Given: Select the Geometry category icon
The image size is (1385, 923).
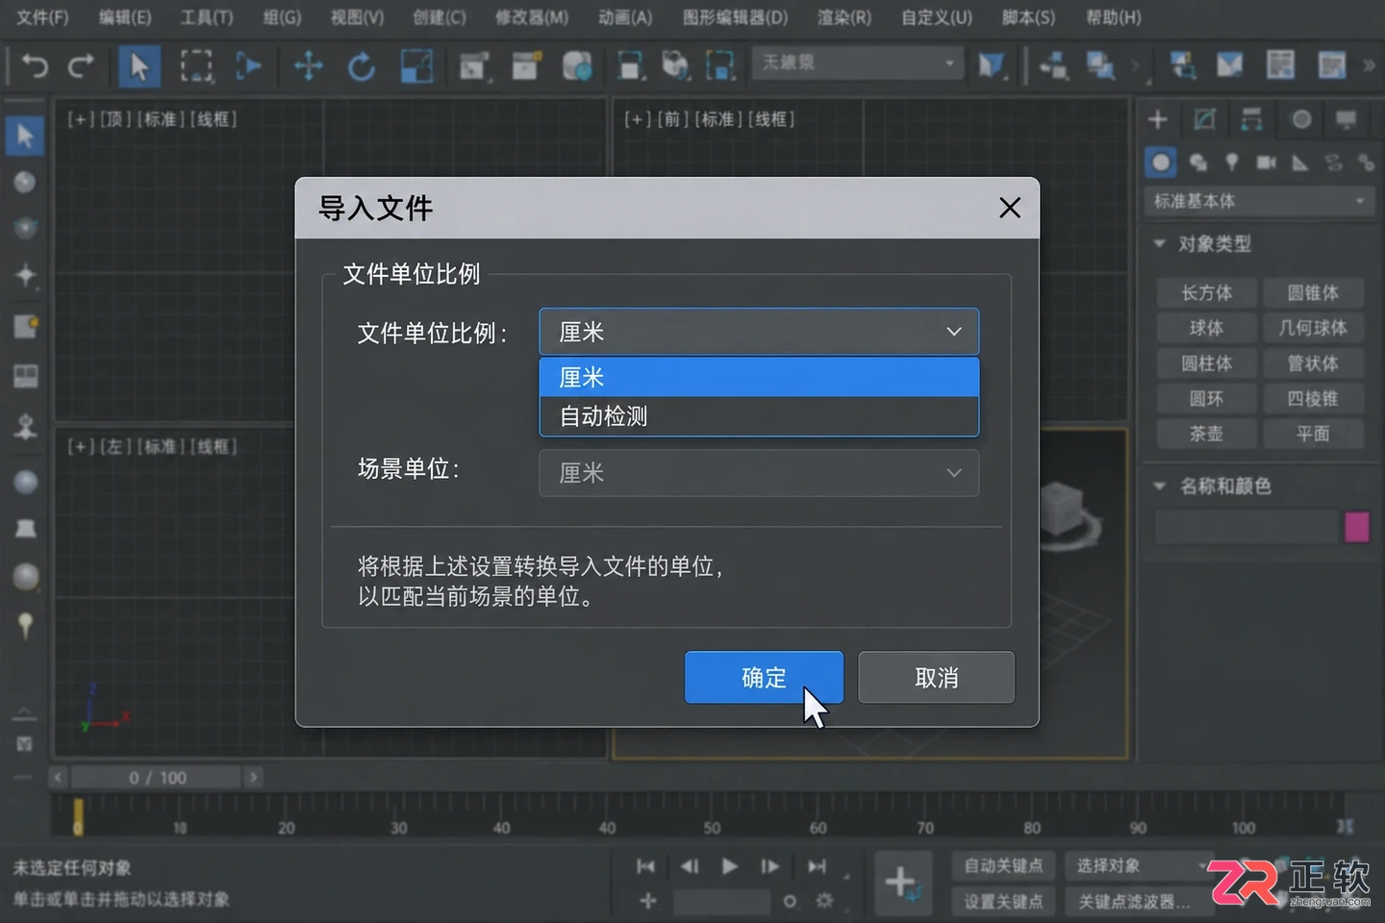Looking at the screenshot, I should point(1162,162).
